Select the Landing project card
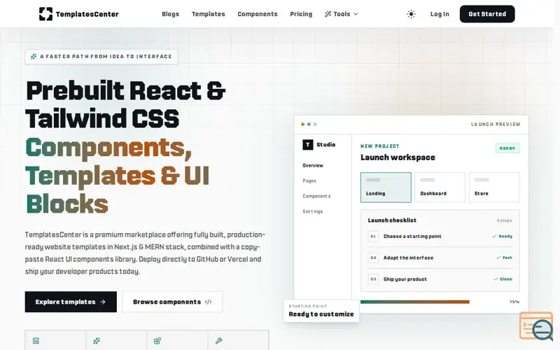Viewport: 560px width, 350px height. click(386, 188)
